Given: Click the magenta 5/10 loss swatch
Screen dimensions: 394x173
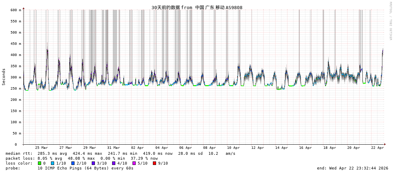Looking at the screenshot, I should [134, 163].
